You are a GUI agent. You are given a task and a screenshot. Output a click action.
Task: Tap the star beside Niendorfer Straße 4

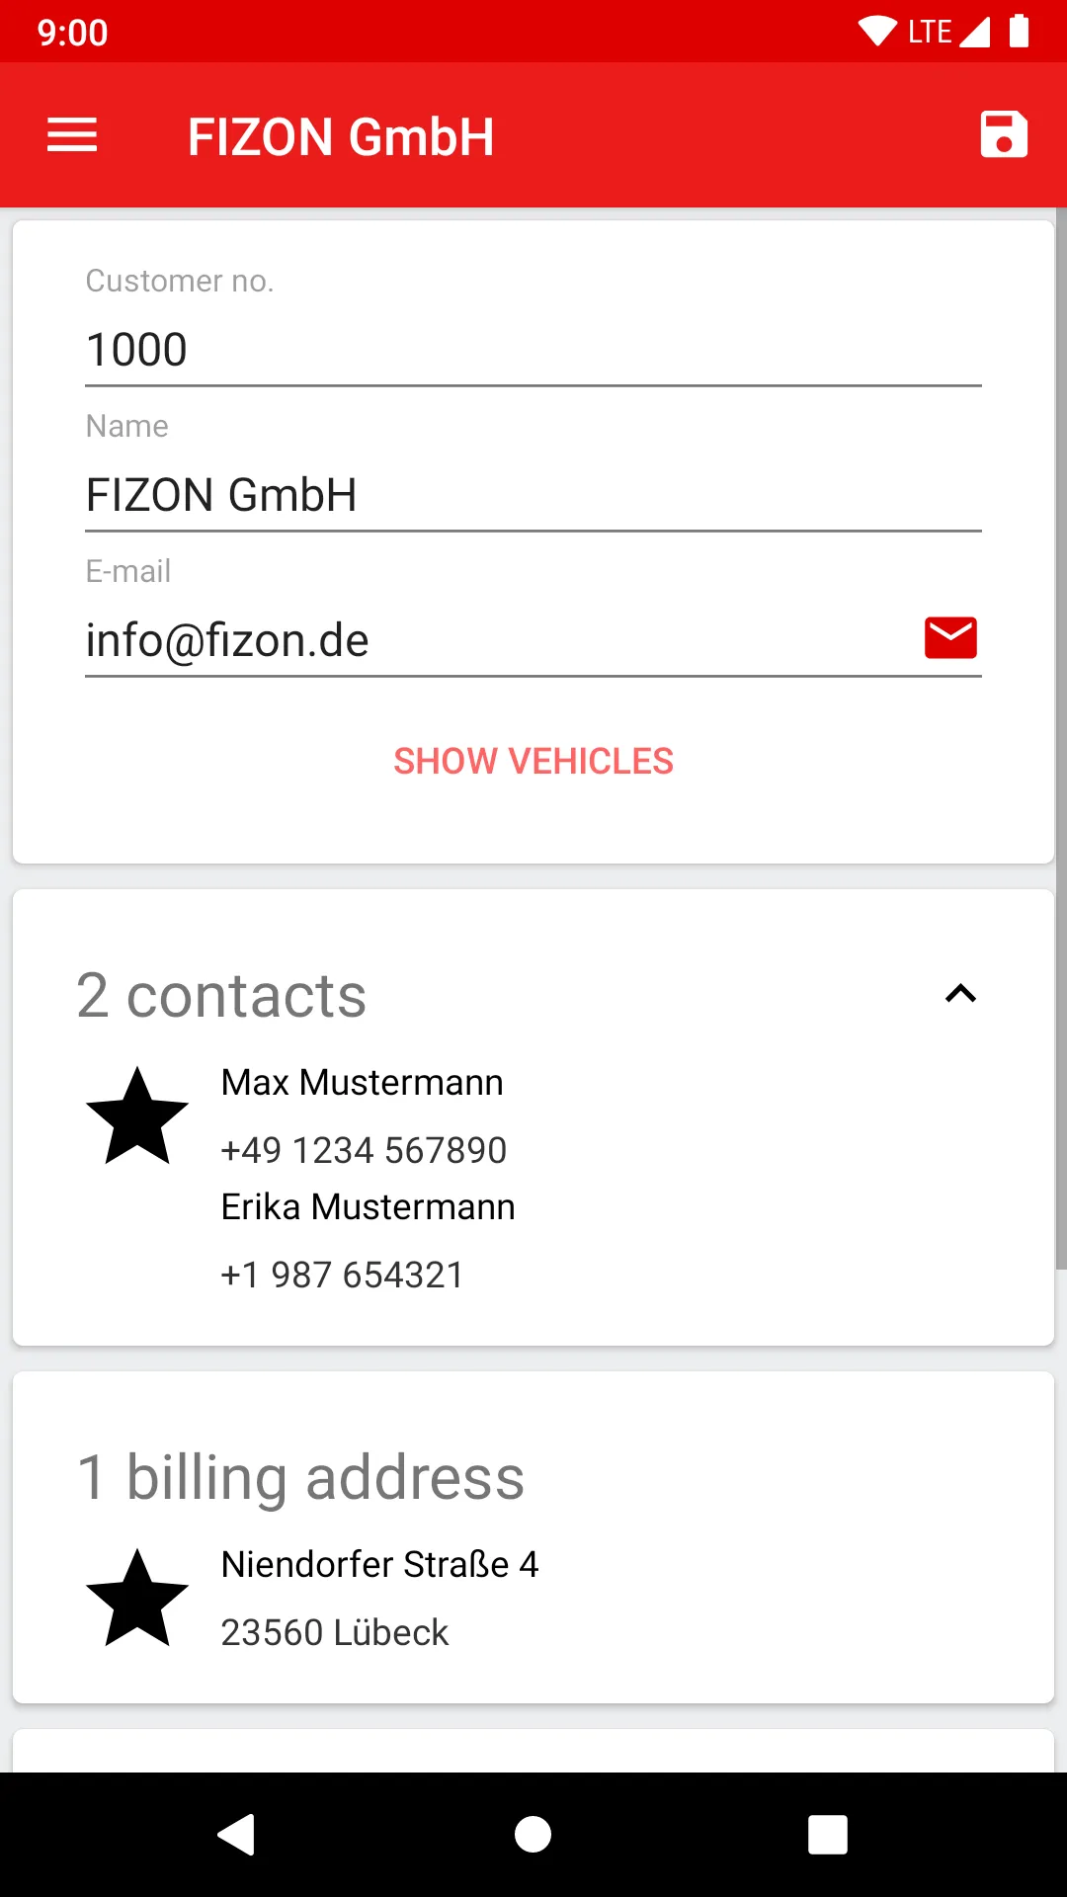pyautogui.click(x=137, y=1598)
